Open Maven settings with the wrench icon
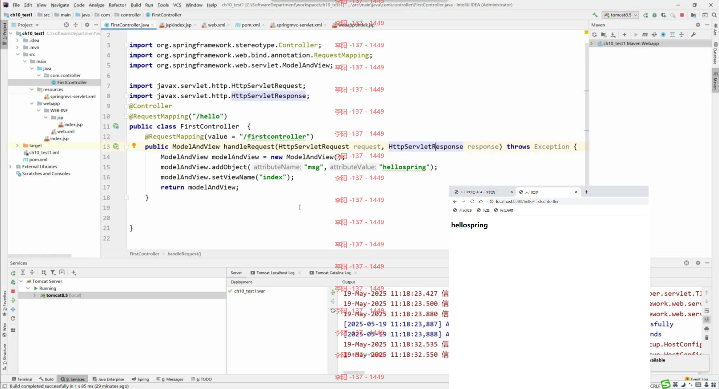 coord(693,35)
